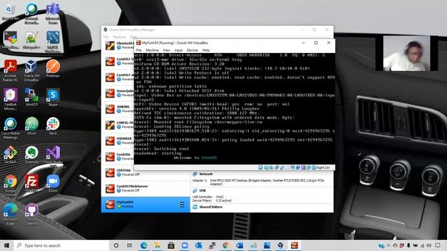Viewport: 447px width, 251px height.
Task: Select the CENTOS6 powered off VM
Action: point(146,172)
